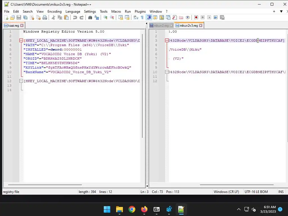Toggle file monitoring eye icon

tap(188, 17)
